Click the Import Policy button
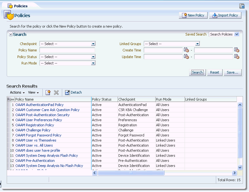249x192 pixels. (x=225, y=15)
